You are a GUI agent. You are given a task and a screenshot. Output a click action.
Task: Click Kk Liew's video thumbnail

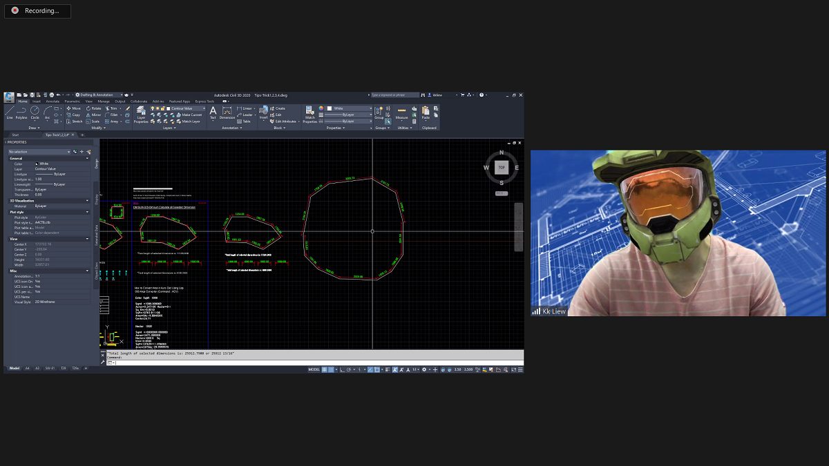tap(678, 233)
